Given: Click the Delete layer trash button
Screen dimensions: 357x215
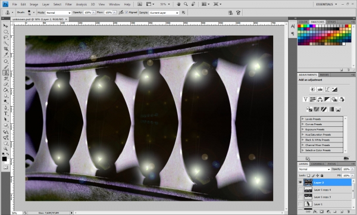Looking at the screenshot, I should tap(348, 212).
